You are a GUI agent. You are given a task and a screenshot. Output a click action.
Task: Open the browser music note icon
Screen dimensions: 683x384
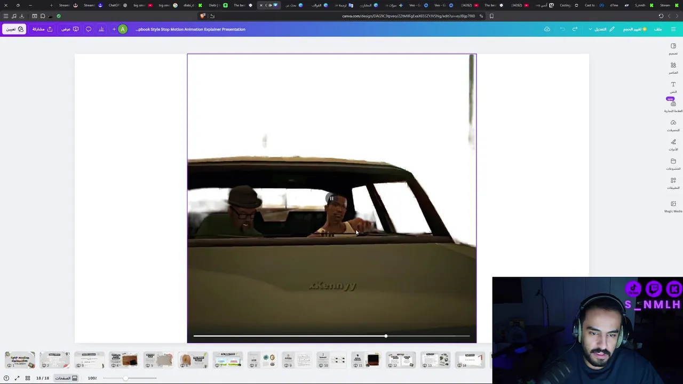tap(14, 16)
